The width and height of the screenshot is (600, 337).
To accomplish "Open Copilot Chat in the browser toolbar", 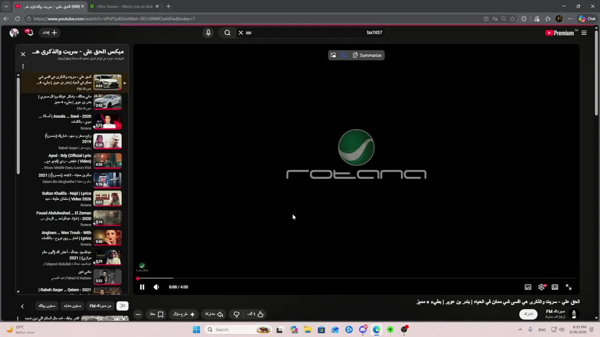I will [587, 19].
